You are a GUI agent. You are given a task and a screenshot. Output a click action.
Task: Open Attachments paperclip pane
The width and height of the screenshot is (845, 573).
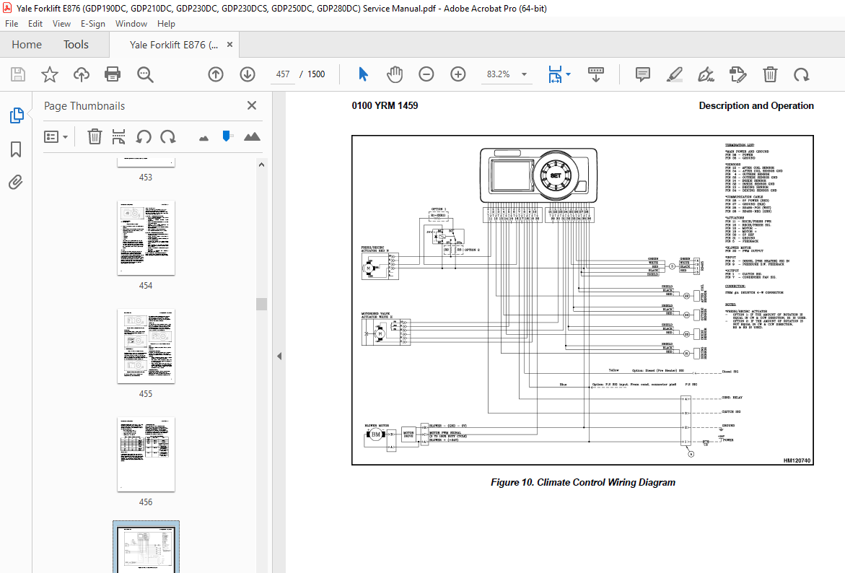pos(16,183)
